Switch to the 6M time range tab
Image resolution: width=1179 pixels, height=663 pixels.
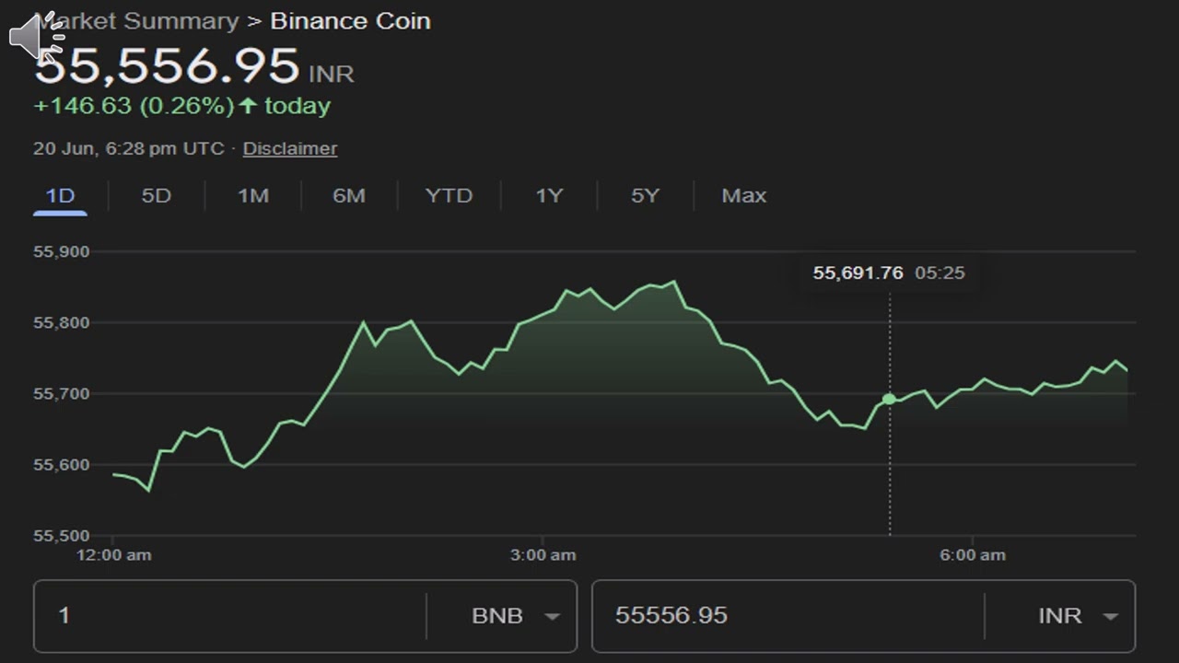click(349, 195)
